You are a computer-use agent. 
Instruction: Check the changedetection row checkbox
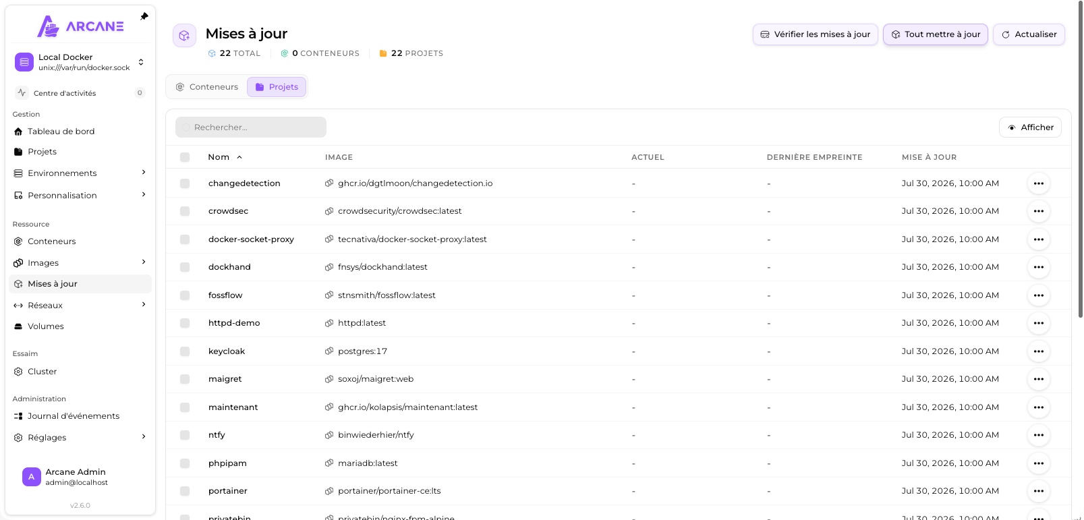(x=185, y=183)
